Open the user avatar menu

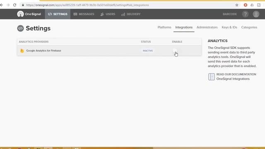pyautogui.click(x=256, y=14)
